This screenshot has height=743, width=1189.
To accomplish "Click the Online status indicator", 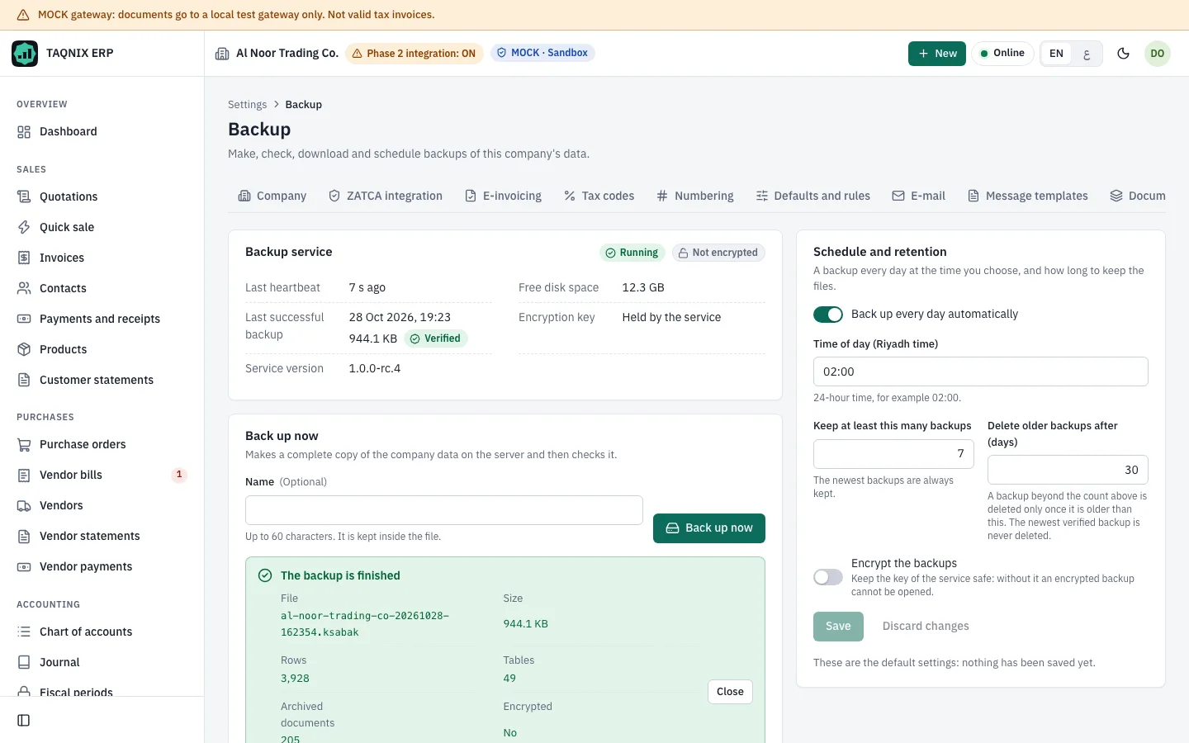I will (x=1002, y=54).
